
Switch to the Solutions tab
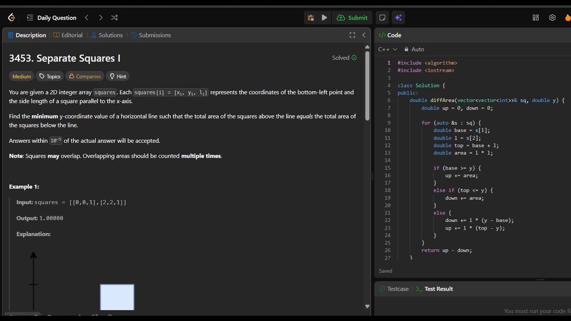tap(107, 35)
